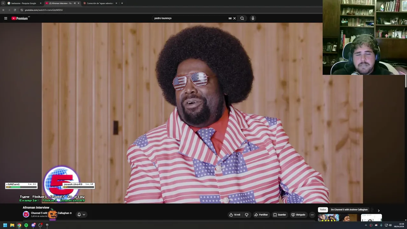This screenshot has width=407, height=229.
Task: Show more filter chips with right chevron
Action: 378,211
